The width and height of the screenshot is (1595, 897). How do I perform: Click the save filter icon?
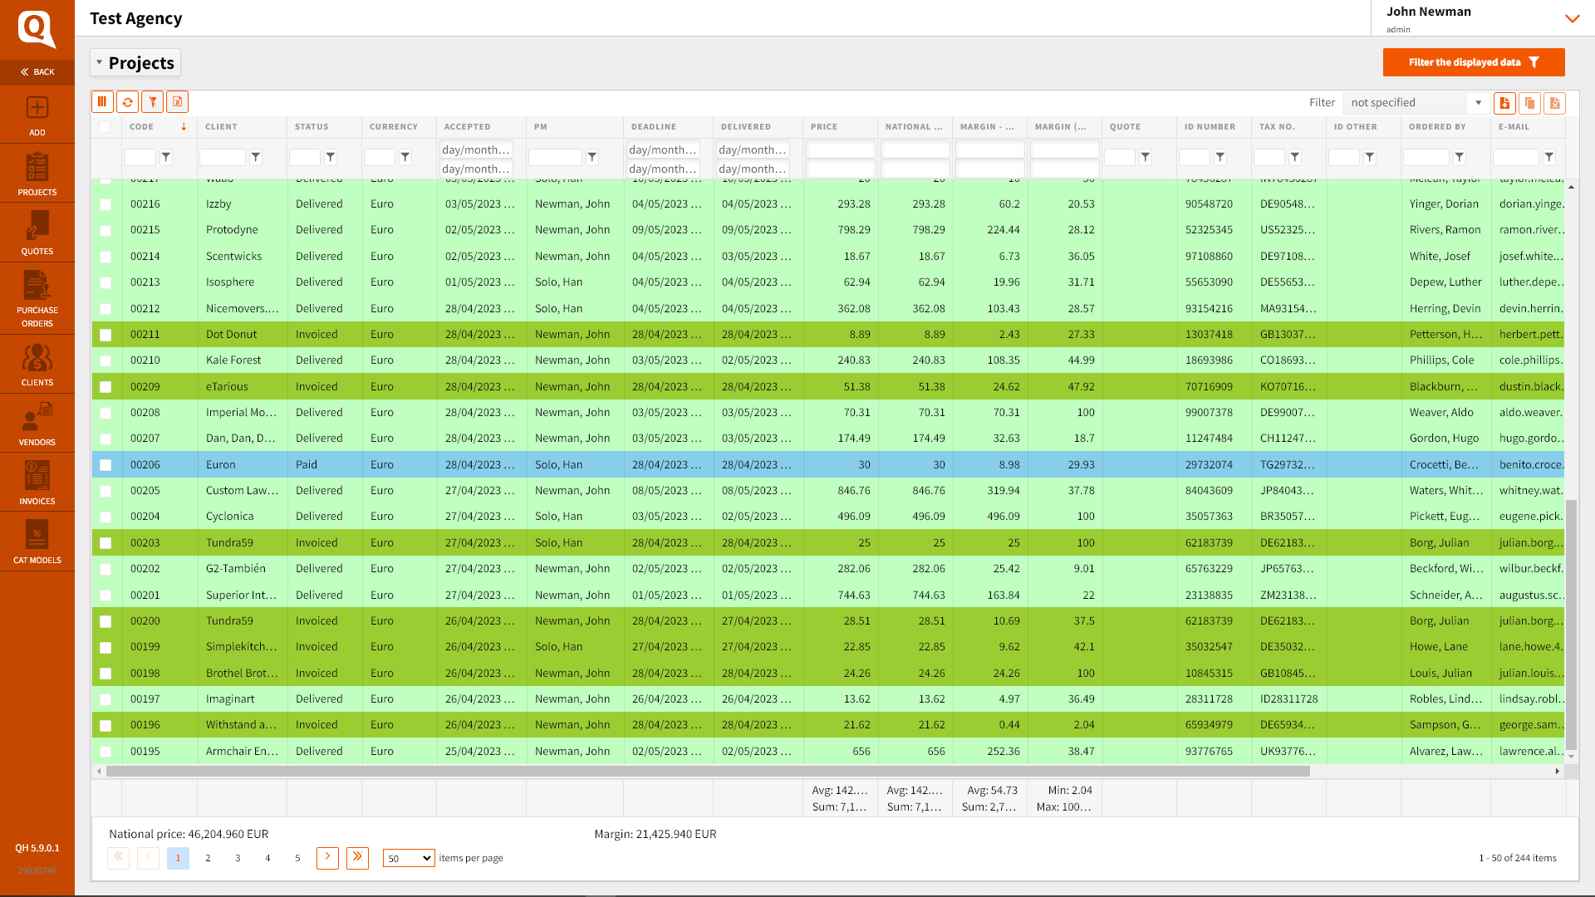pos(1504,102)
